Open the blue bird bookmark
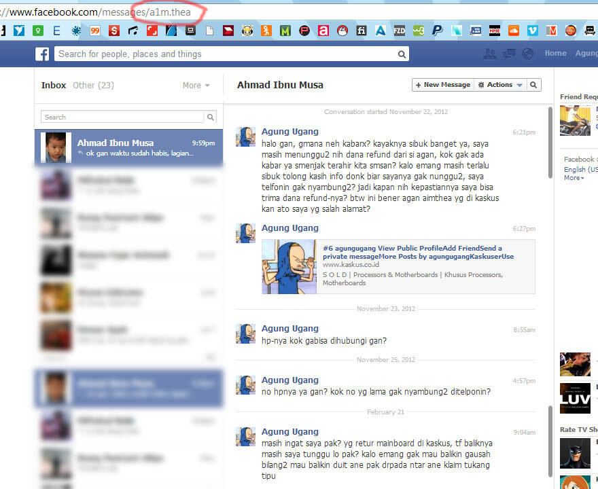The height and width of the screenshot is (489, 598). (x=19, y=31)
